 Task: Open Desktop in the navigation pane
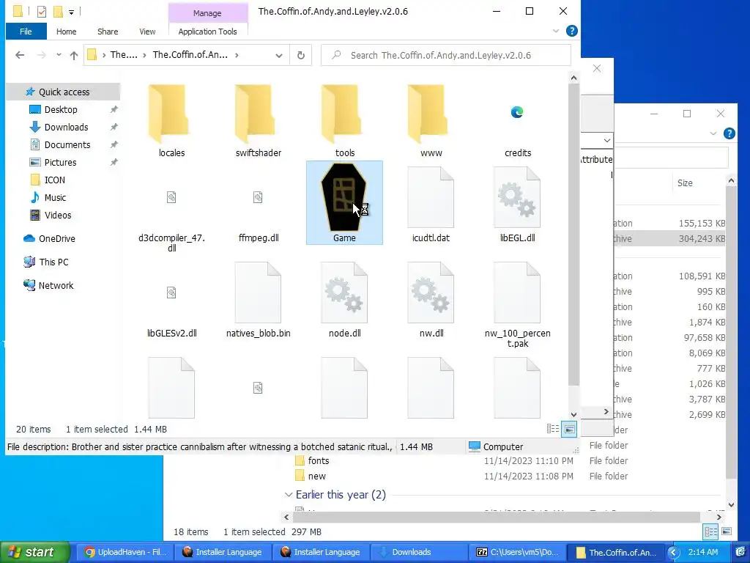61,110
